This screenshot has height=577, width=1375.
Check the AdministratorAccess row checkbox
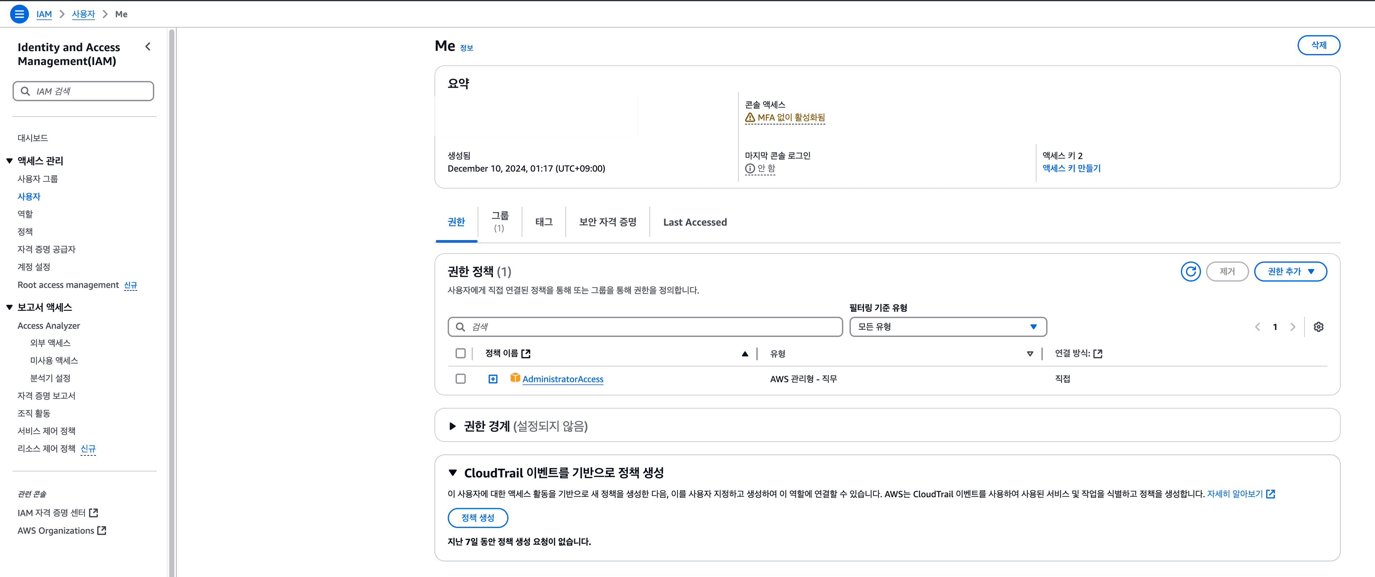click(x=460, y=378)
